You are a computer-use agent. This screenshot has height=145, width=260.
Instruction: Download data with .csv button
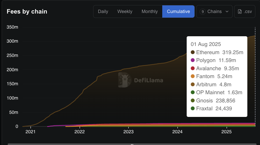pyautogui.click(x=245, y=11)
